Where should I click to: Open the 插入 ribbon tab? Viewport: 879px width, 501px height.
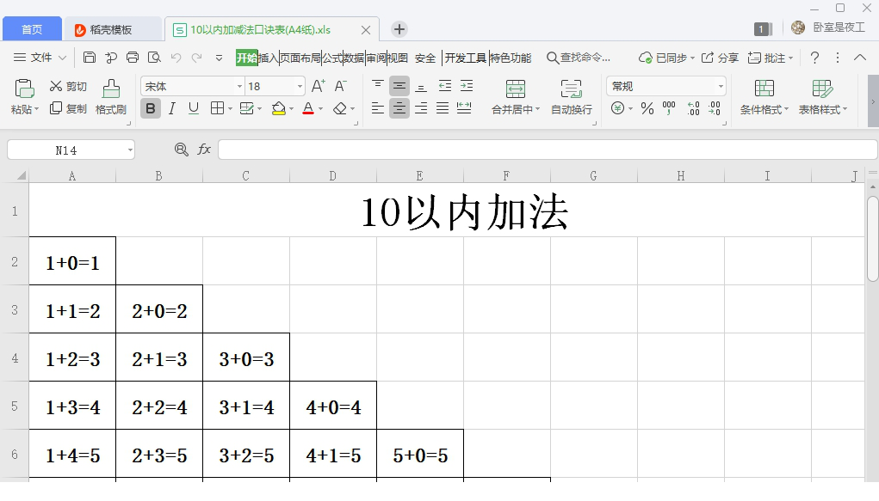click(x=268, y=58)
